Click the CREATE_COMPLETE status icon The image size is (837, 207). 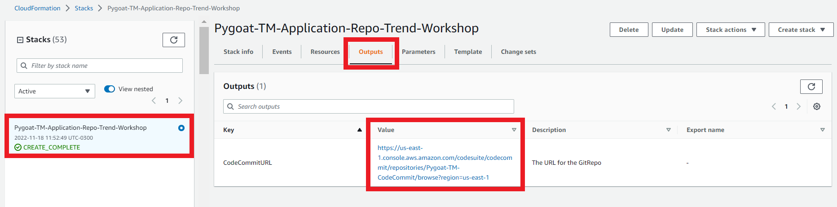tap(18, 147)
